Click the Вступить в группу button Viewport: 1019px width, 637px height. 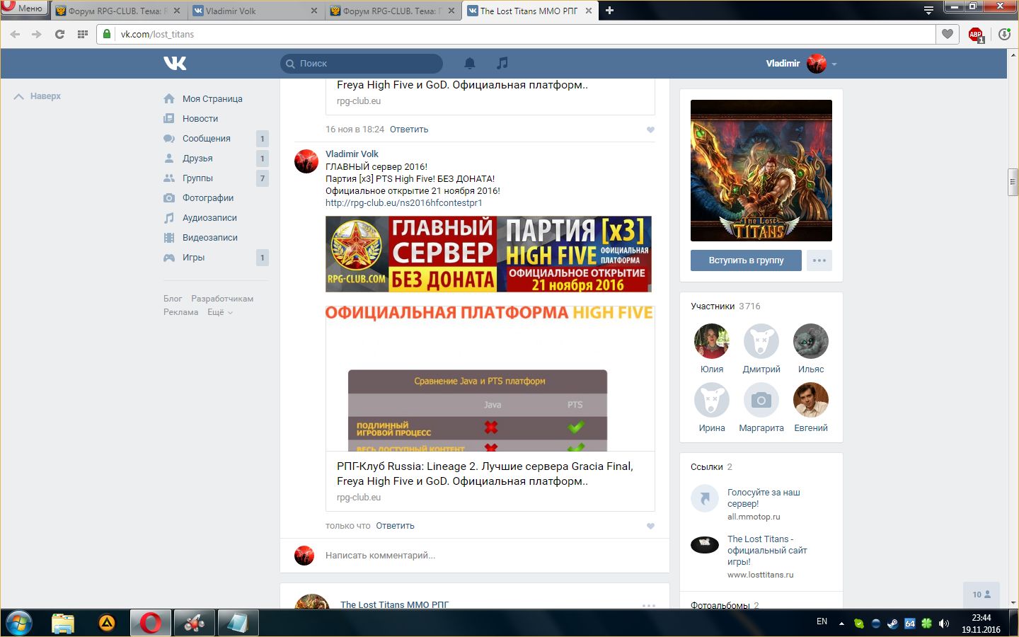pos(746,260)
